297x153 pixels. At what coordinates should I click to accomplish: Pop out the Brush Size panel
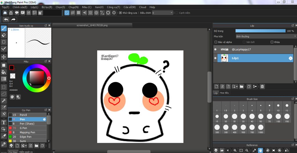click(292, 99)
